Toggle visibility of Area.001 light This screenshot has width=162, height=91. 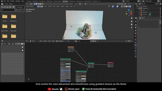160,12
